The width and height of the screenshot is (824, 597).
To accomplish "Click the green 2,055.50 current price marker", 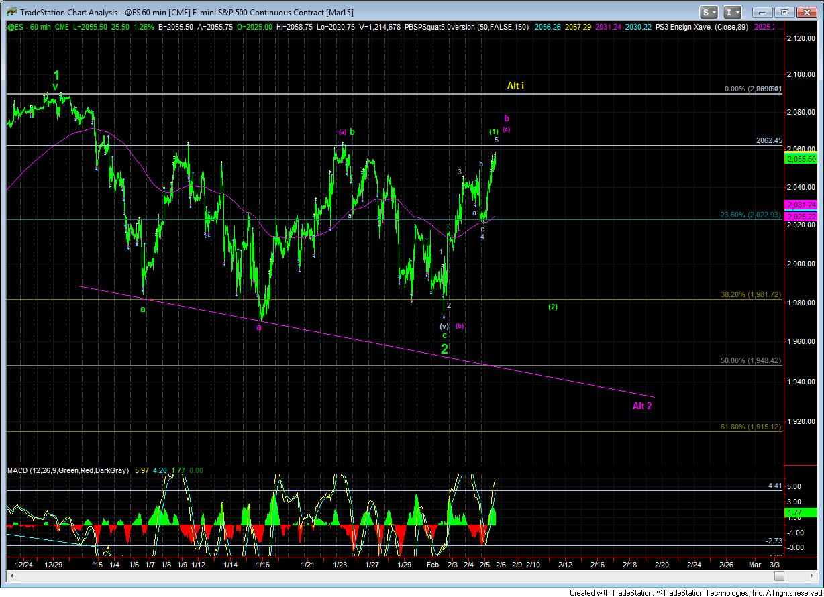I will 800,159.
